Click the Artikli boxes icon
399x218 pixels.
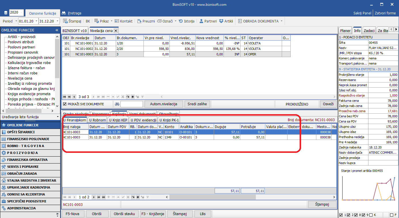[x=221, y=21]
